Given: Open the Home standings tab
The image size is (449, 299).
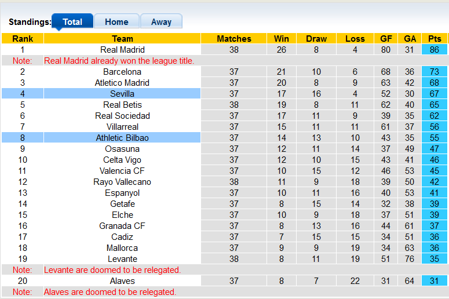Looking at the screenshot, I should point(116,21).
